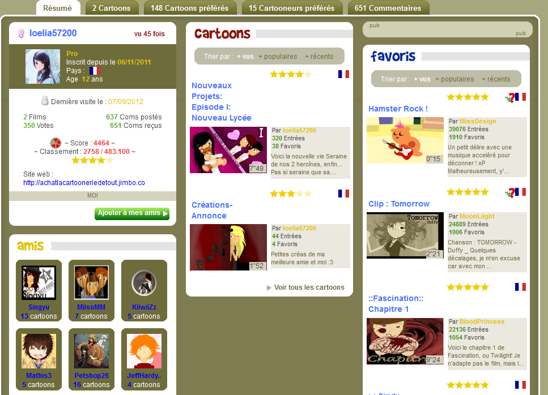Sort favoris by + récents
The width and height of the screenshot is (548, 395).
point(496,79)
